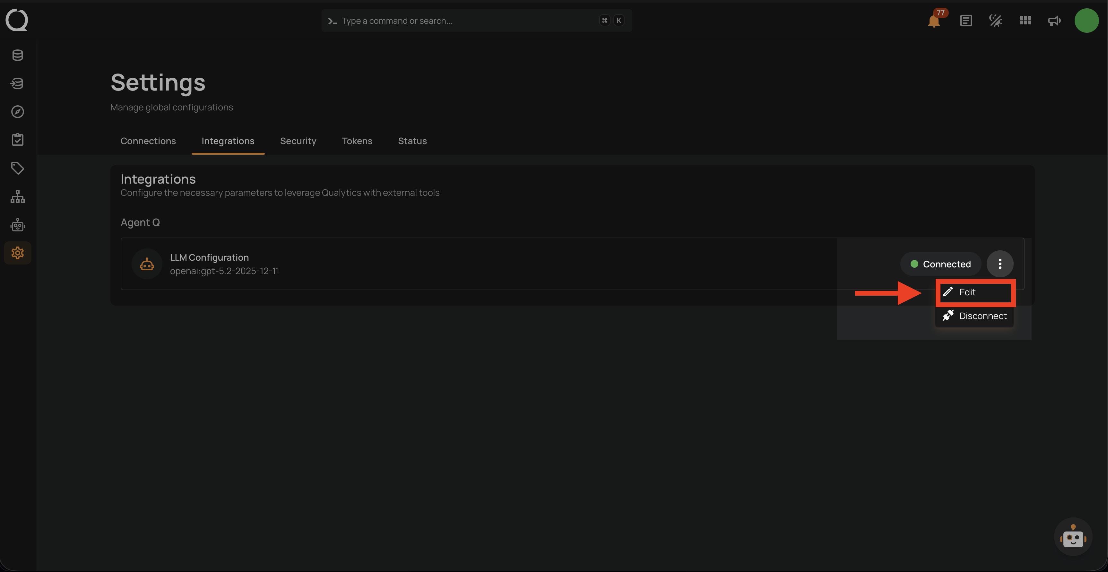1108x572 pixels.
Task: Click the datastores database sidebar icon
Action: [18, 55]
